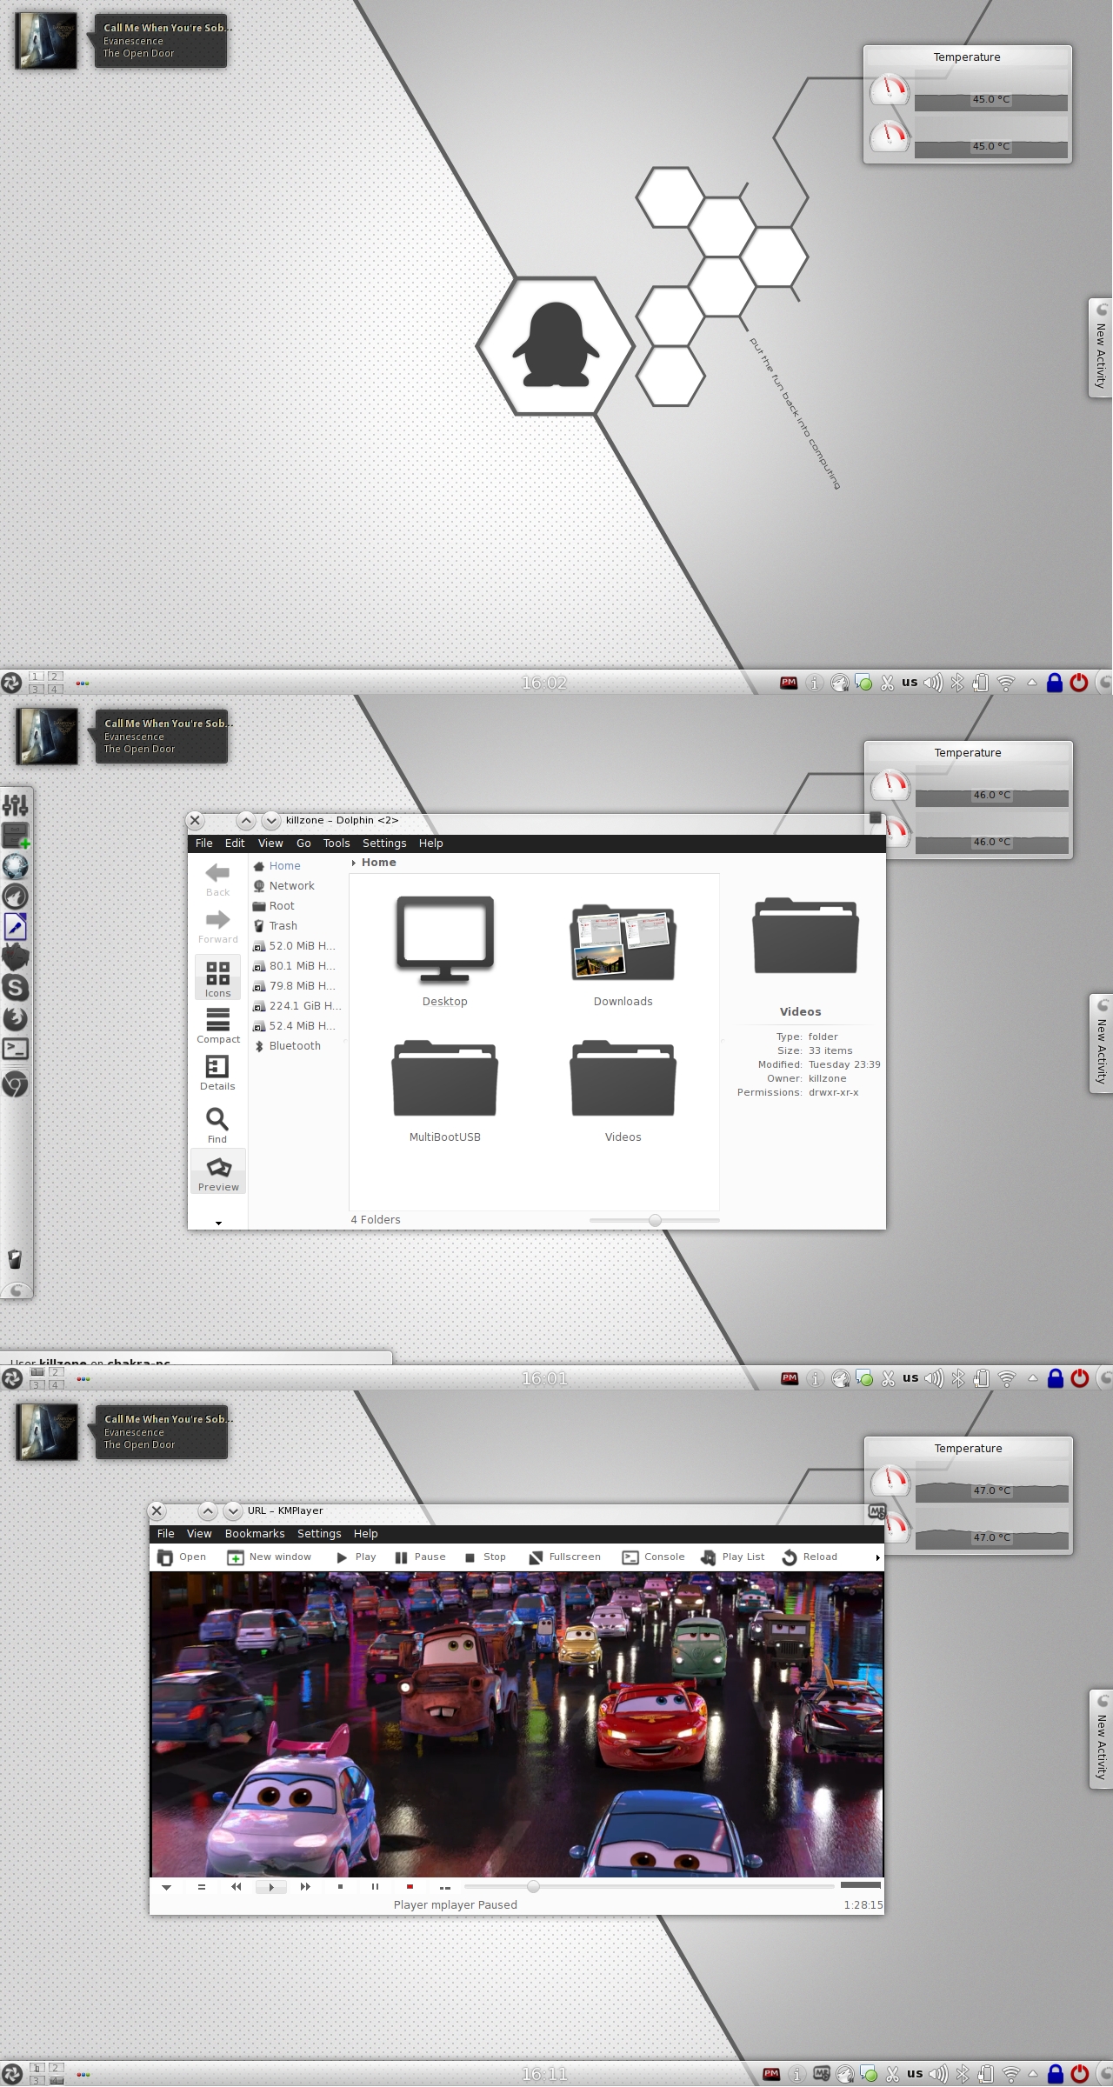Toggle Preview in Dolphin's toolbar
The width and height of the screenshot is (1113, 2087).
click(x=218, y=1172)
